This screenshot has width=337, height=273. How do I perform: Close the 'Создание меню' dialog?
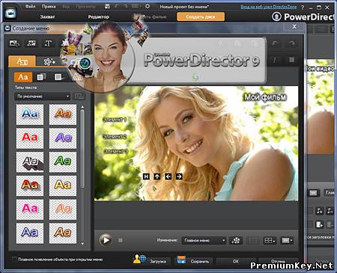click(x=294, y=26)
